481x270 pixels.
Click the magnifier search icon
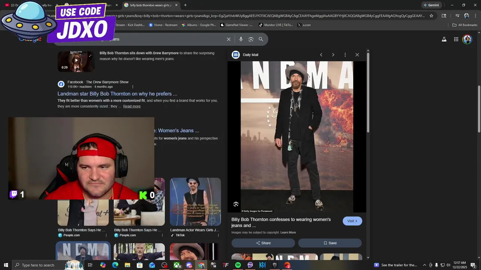[261, 39]
